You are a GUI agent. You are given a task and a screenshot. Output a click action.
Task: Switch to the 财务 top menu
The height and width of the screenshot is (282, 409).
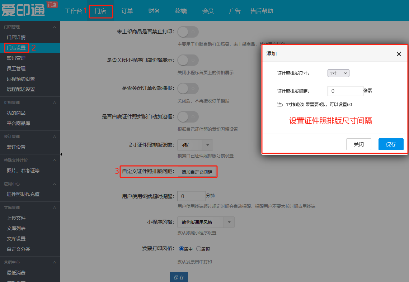pos(154,11)
